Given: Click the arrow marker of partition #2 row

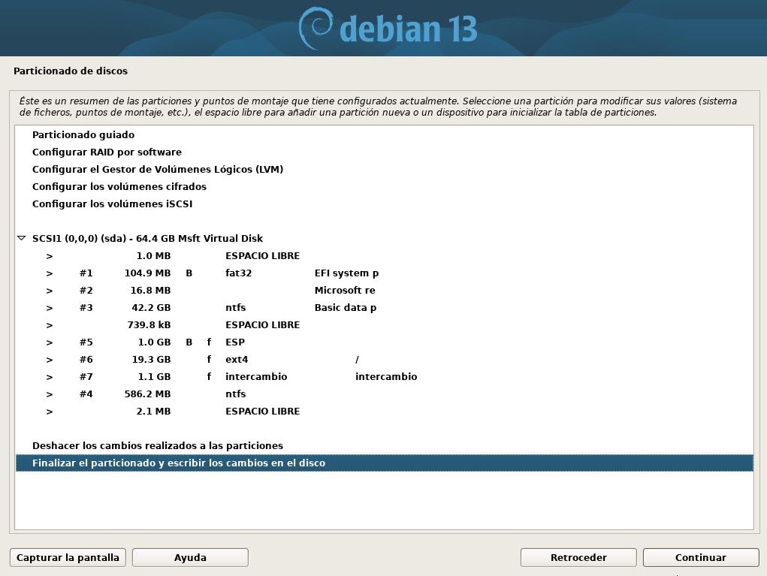Looking at the screenshot, I should click(x=50, y=291).
